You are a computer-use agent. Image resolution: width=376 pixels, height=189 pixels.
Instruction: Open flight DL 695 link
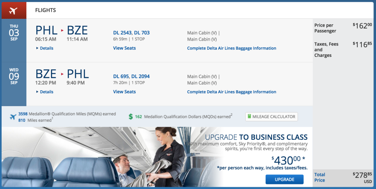(121, 77)
